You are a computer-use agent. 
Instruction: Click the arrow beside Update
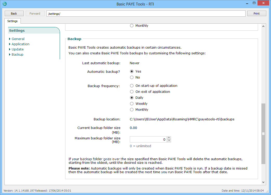coord(10,49)
